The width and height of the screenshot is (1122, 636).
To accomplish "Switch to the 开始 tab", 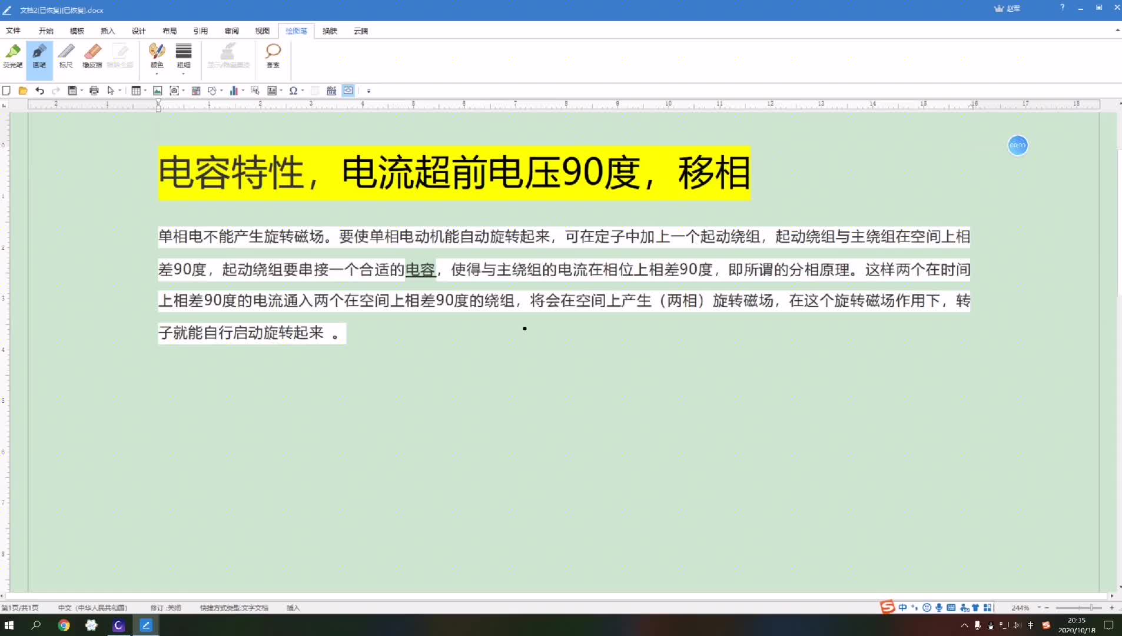I will pos(46,31).
